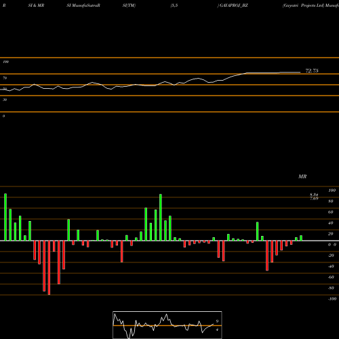339x339 pixels.
Task: Click the (5,5 parameter text in header
Action: pos(174,5)
